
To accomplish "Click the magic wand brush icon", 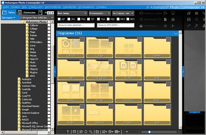I will 196,26.
